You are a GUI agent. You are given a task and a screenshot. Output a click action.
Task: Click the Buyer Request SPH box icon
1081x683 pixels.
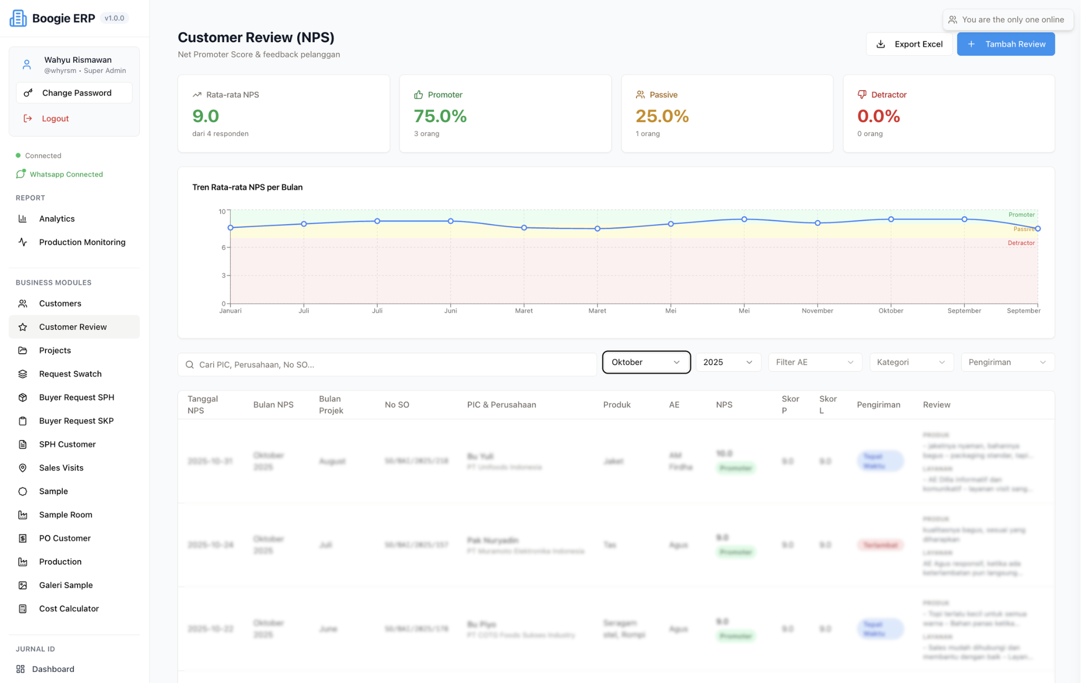(x=23, y=397)
